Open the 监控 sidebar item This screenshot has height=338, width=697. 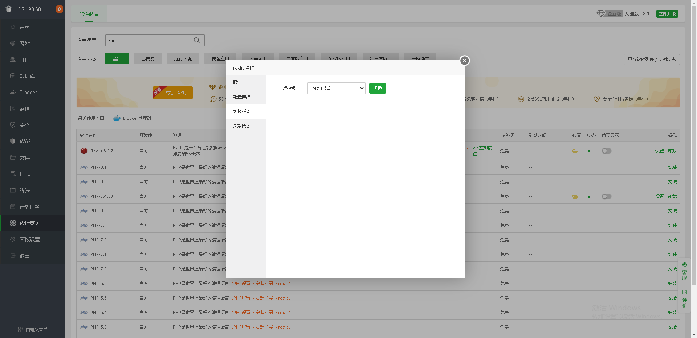coord(33,109)
